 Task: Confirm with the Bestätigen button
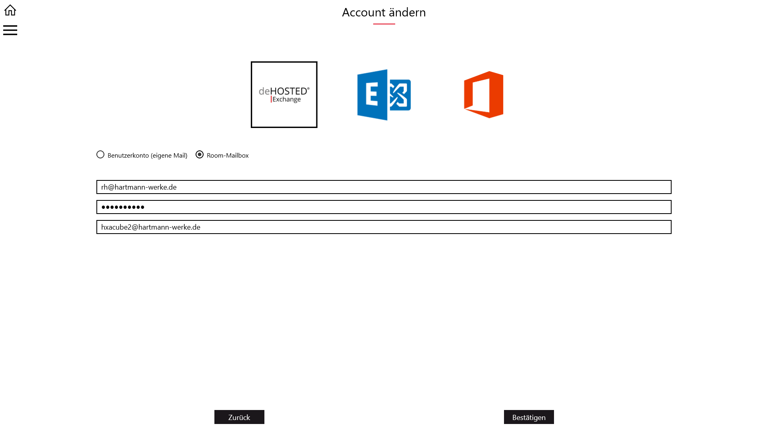[529, 417]
